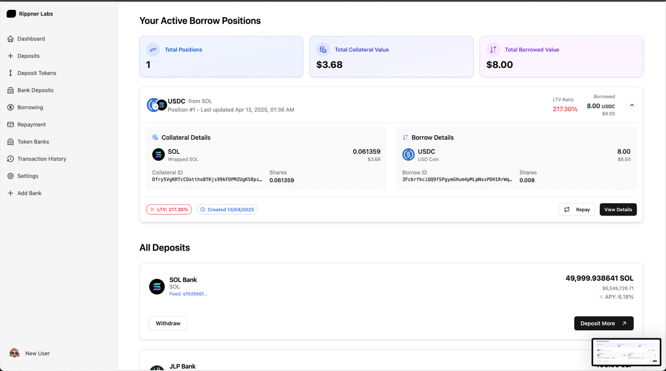Click the Total Positions swap icon
The height and width of the screenshot is (371, 666).
pos(153,49)
